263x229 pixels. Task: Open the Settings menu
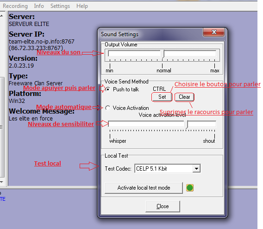coord(60,6)
